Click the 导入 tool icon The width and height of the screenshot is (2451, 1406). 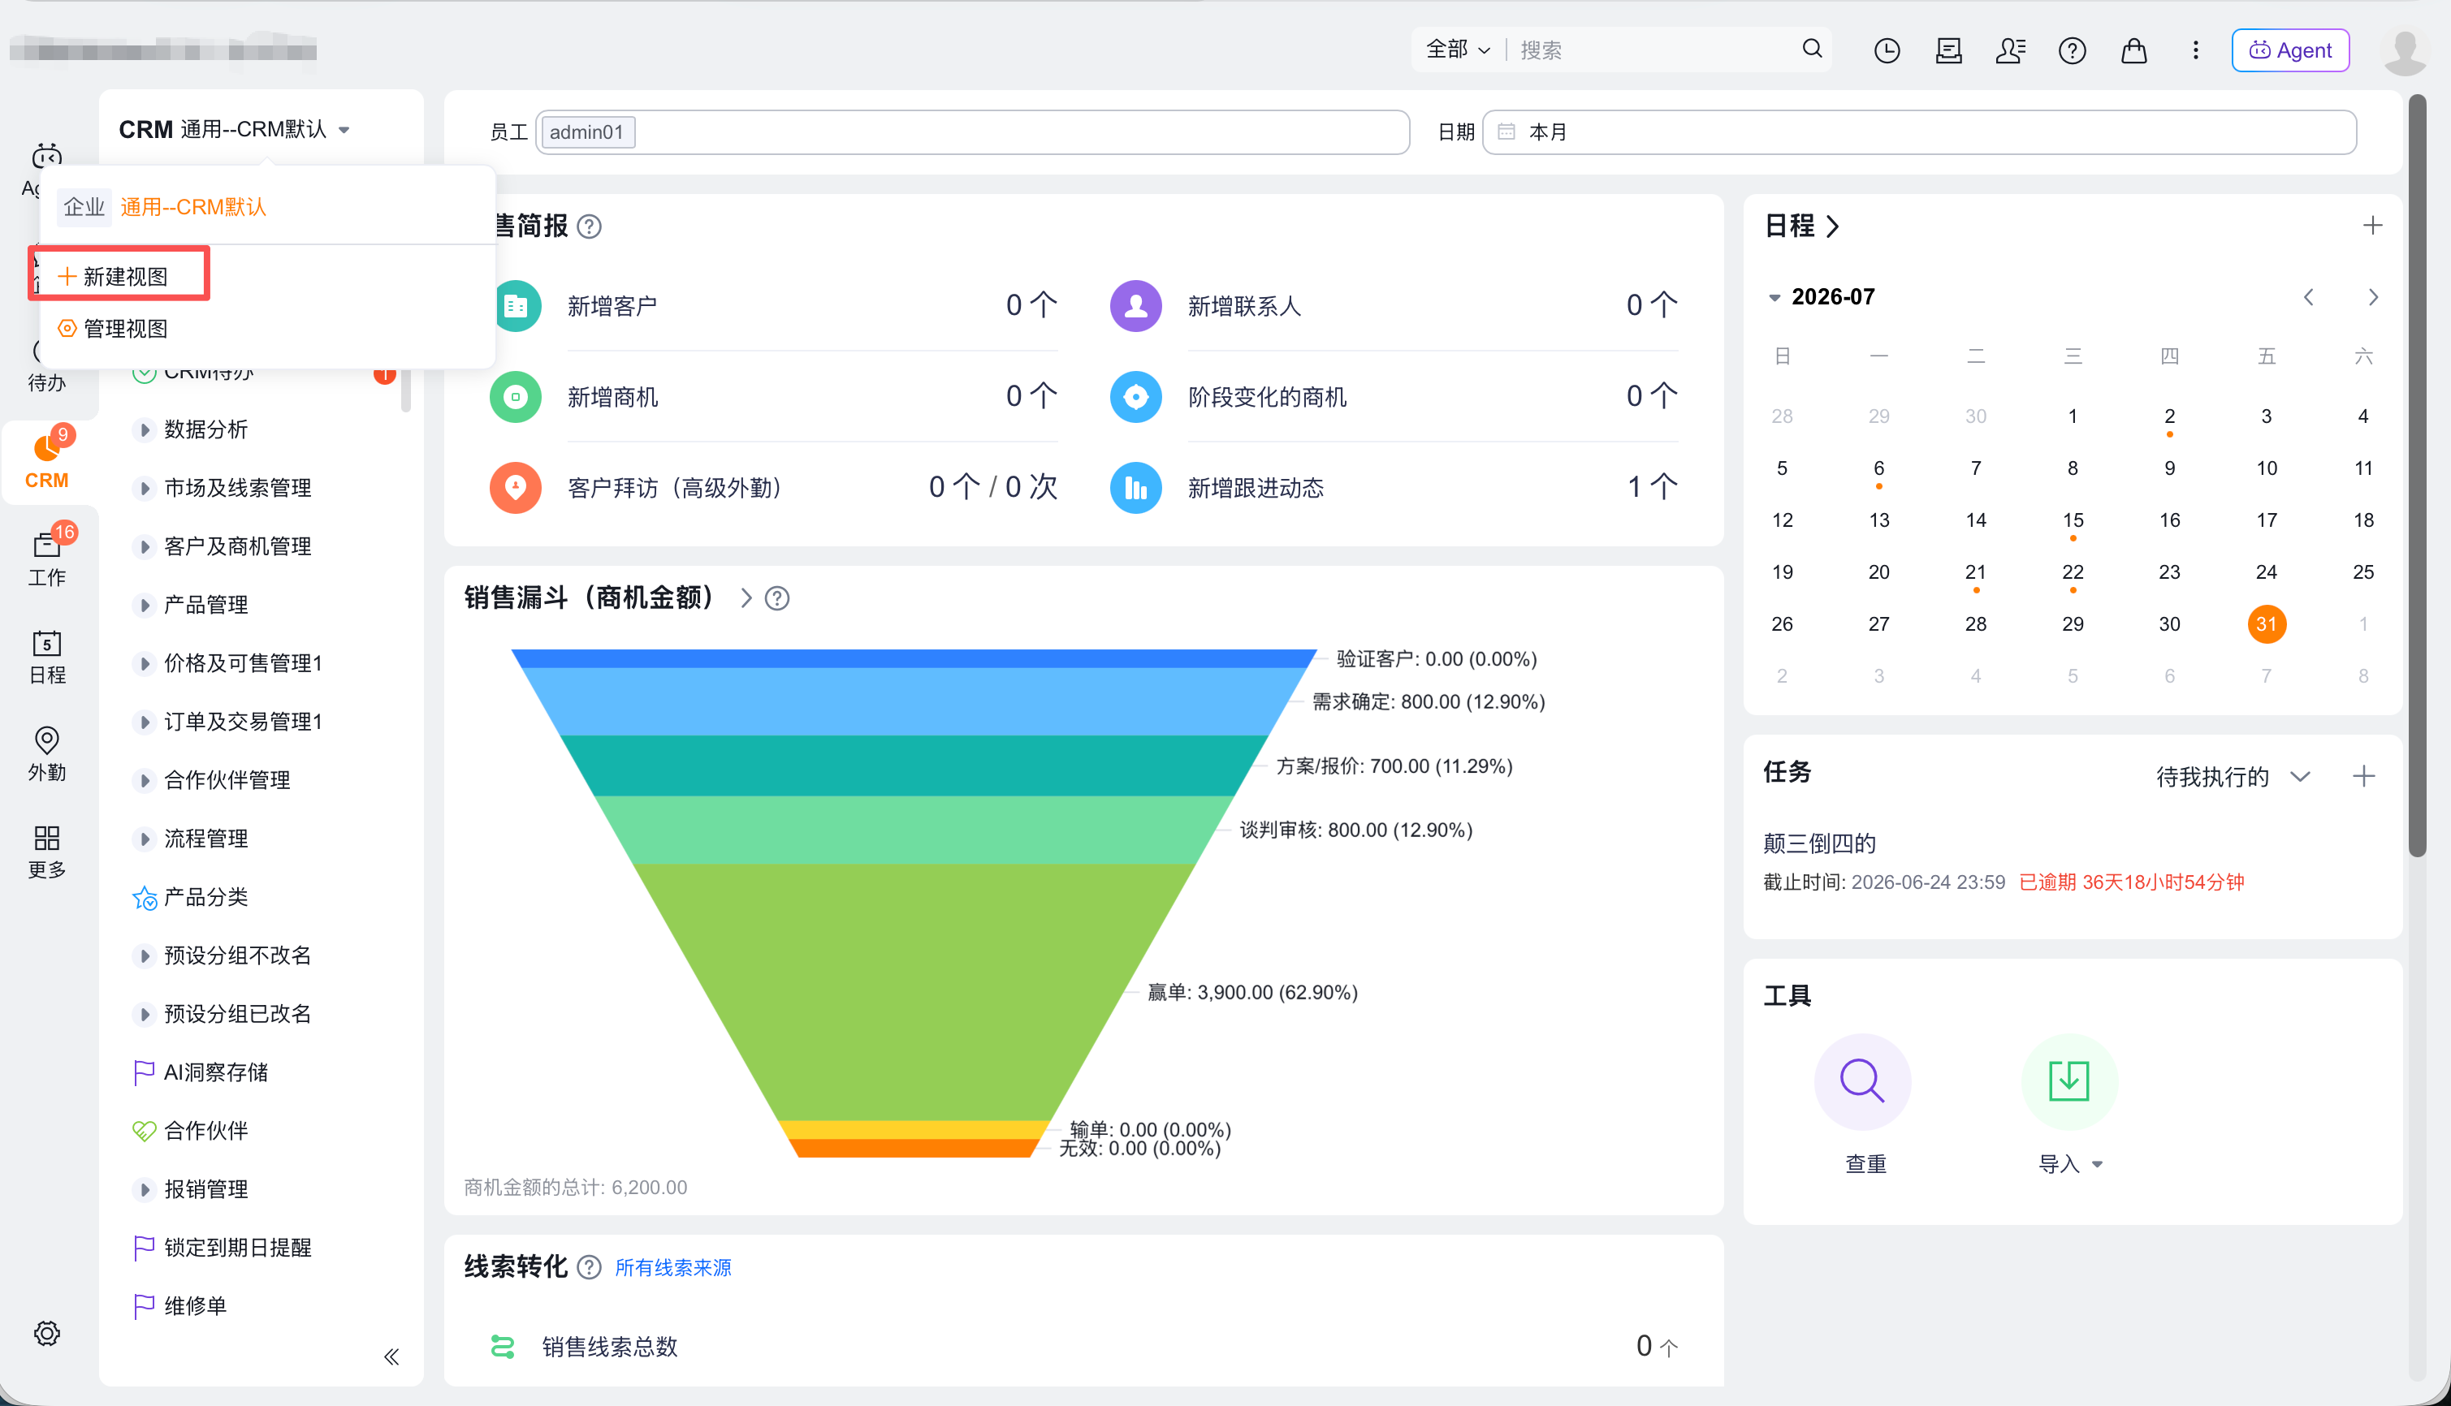point(2069,1081)
